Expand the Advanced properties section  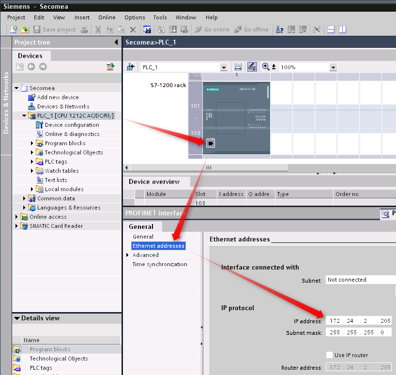coord(127,255)
